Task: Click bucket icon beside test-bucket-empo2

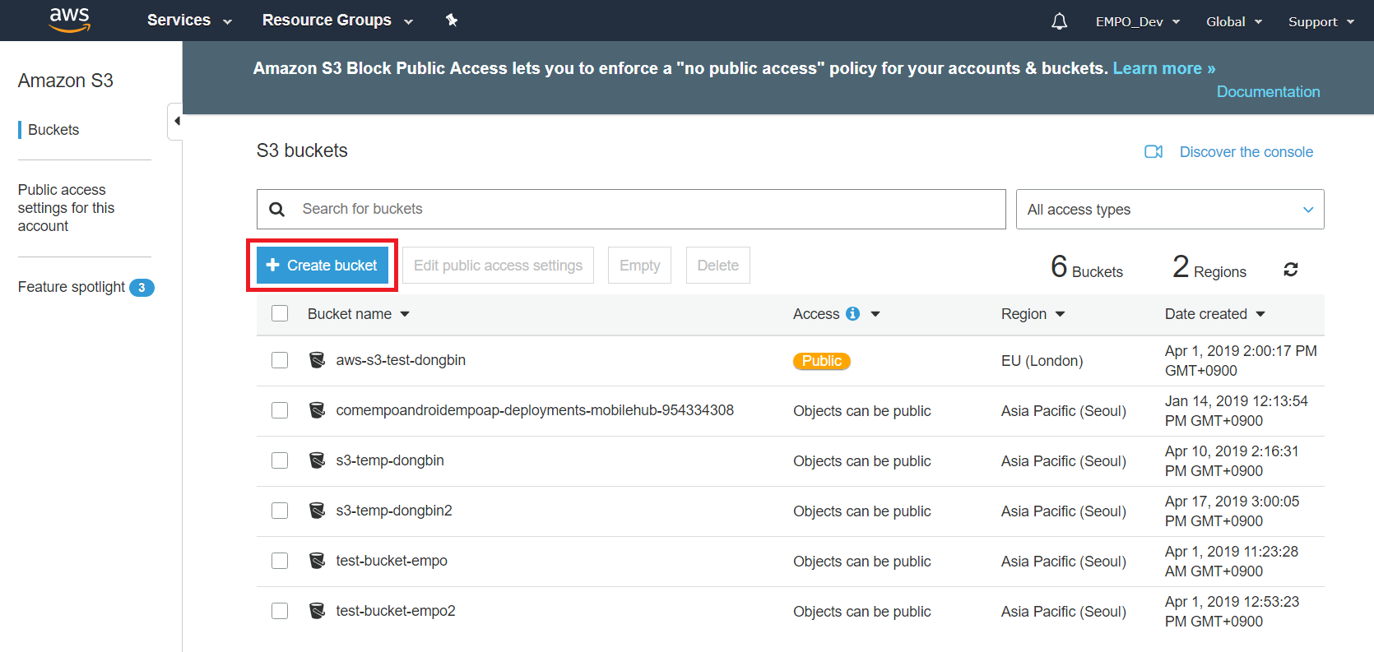Action: (317, 611)
